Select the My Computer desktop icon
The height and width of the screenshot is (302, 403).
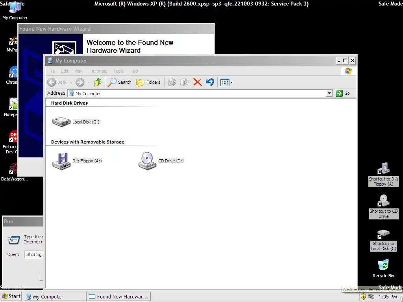click(x=15, y=10)
